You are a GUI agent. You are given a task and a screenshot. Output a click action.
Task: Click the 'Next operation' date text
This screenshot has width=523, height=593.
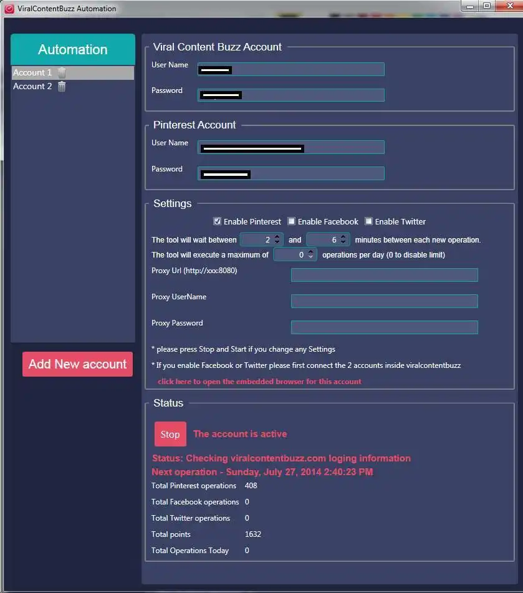pos(262,472)
